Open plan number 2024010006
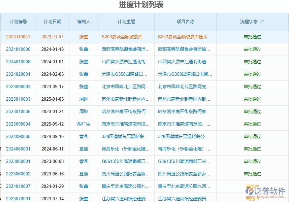Viewport: 289px width, 202px height. [18, 49]
